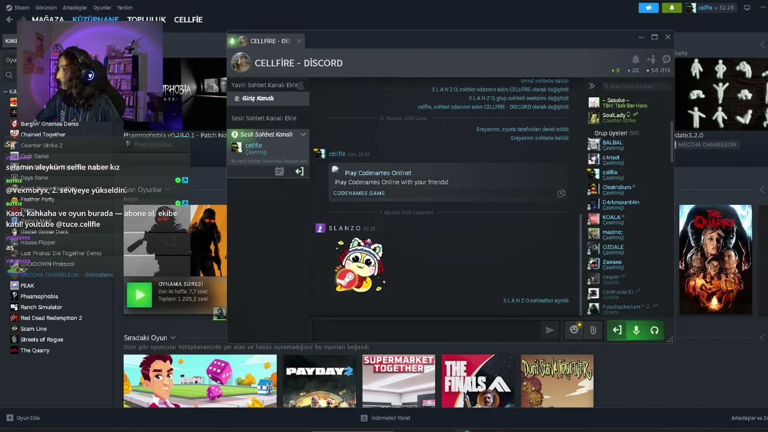Viewport: 768px width, 432px height.
Task: Leave voice chat using green exit icon
Action: click(x=617, y=330)
